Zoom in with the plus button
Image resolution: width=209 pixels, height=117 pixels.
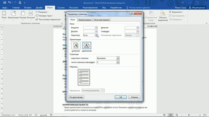[200, 115]
